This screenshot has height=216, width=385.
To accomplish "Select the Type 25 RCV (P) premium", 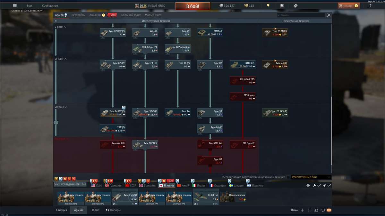I will coord(275,113).
